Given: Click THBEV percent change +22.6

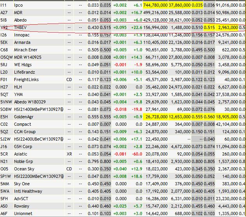Looking at the screenshot, I should click(x=137, y=27).
